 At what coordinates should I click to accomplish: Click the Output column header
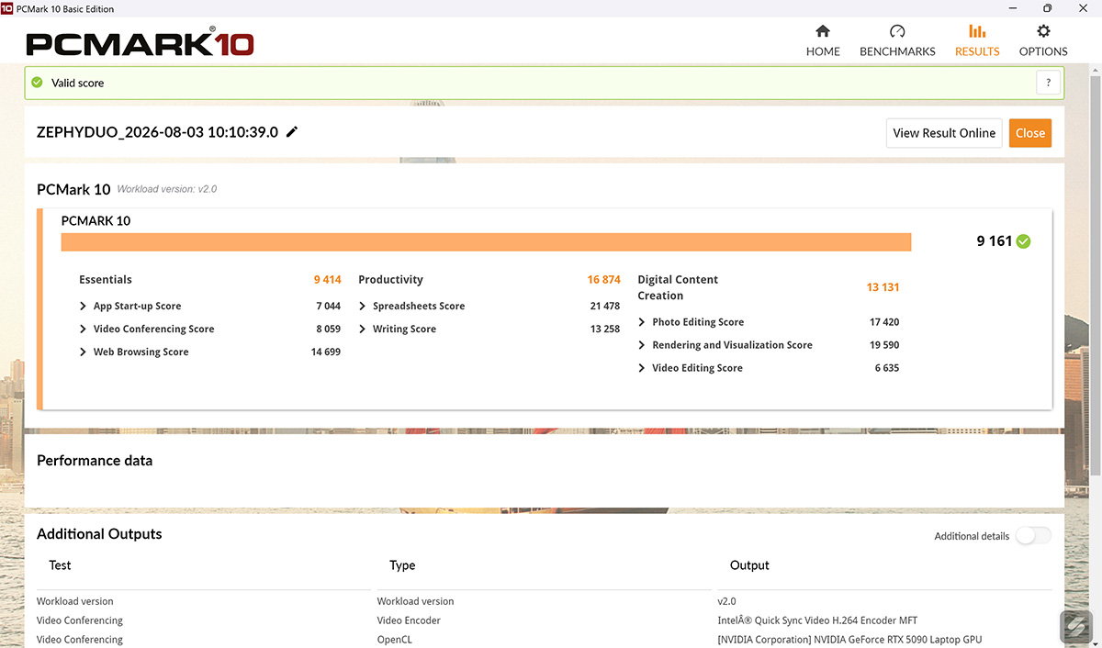tap(749, 565)
